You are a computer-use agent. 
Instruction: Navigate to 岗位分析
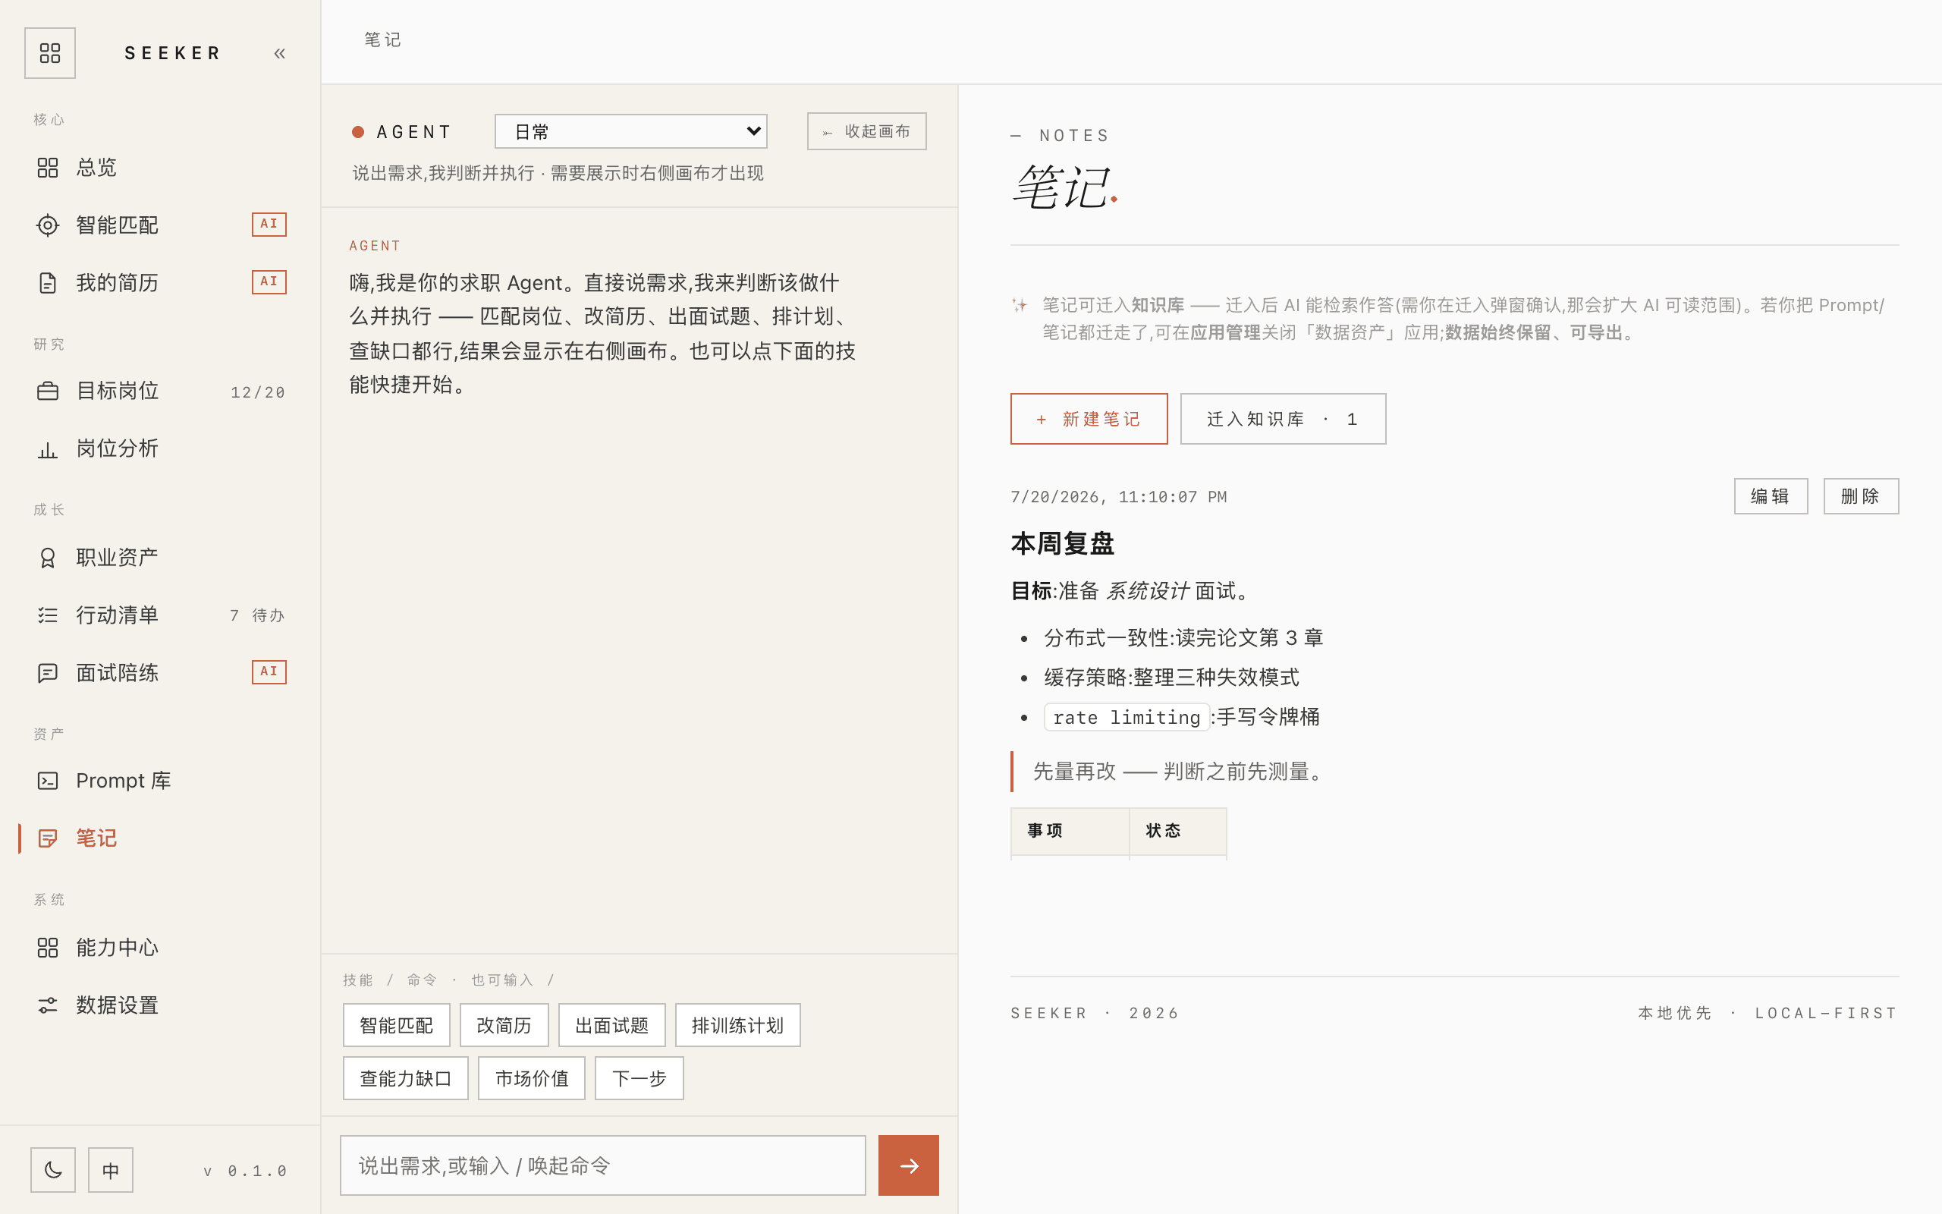click(x=161, y=449)
